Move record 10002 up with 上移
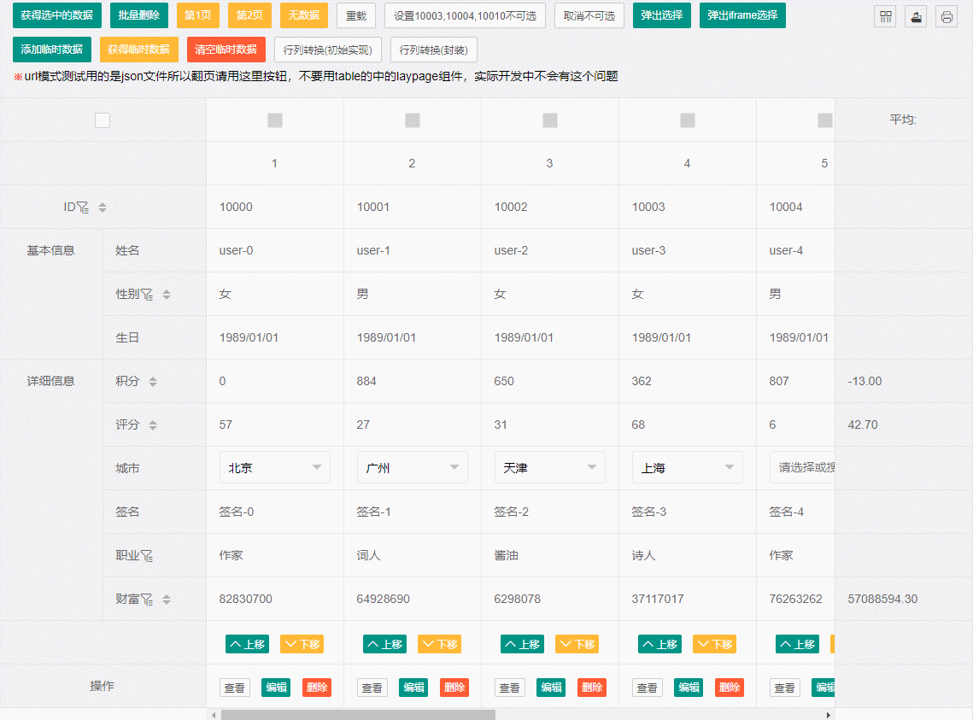The image size is (973, 720). [523, 644]
